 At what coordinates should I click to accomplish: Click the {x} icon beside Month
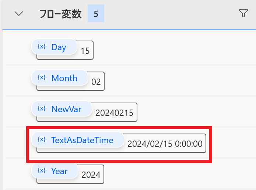[42, 77]
